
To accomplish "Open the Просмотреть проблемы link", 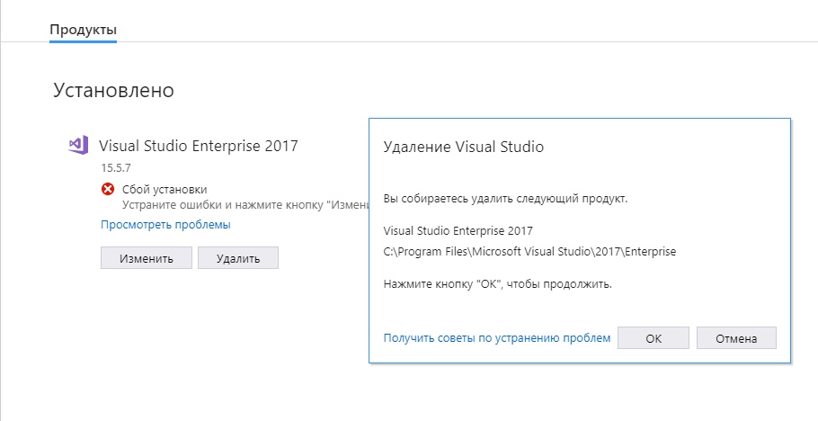I will coord(165,225).
